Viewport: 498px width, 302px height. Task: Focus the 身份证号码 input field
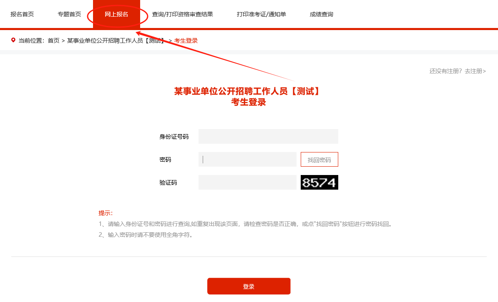click(268, 136)
